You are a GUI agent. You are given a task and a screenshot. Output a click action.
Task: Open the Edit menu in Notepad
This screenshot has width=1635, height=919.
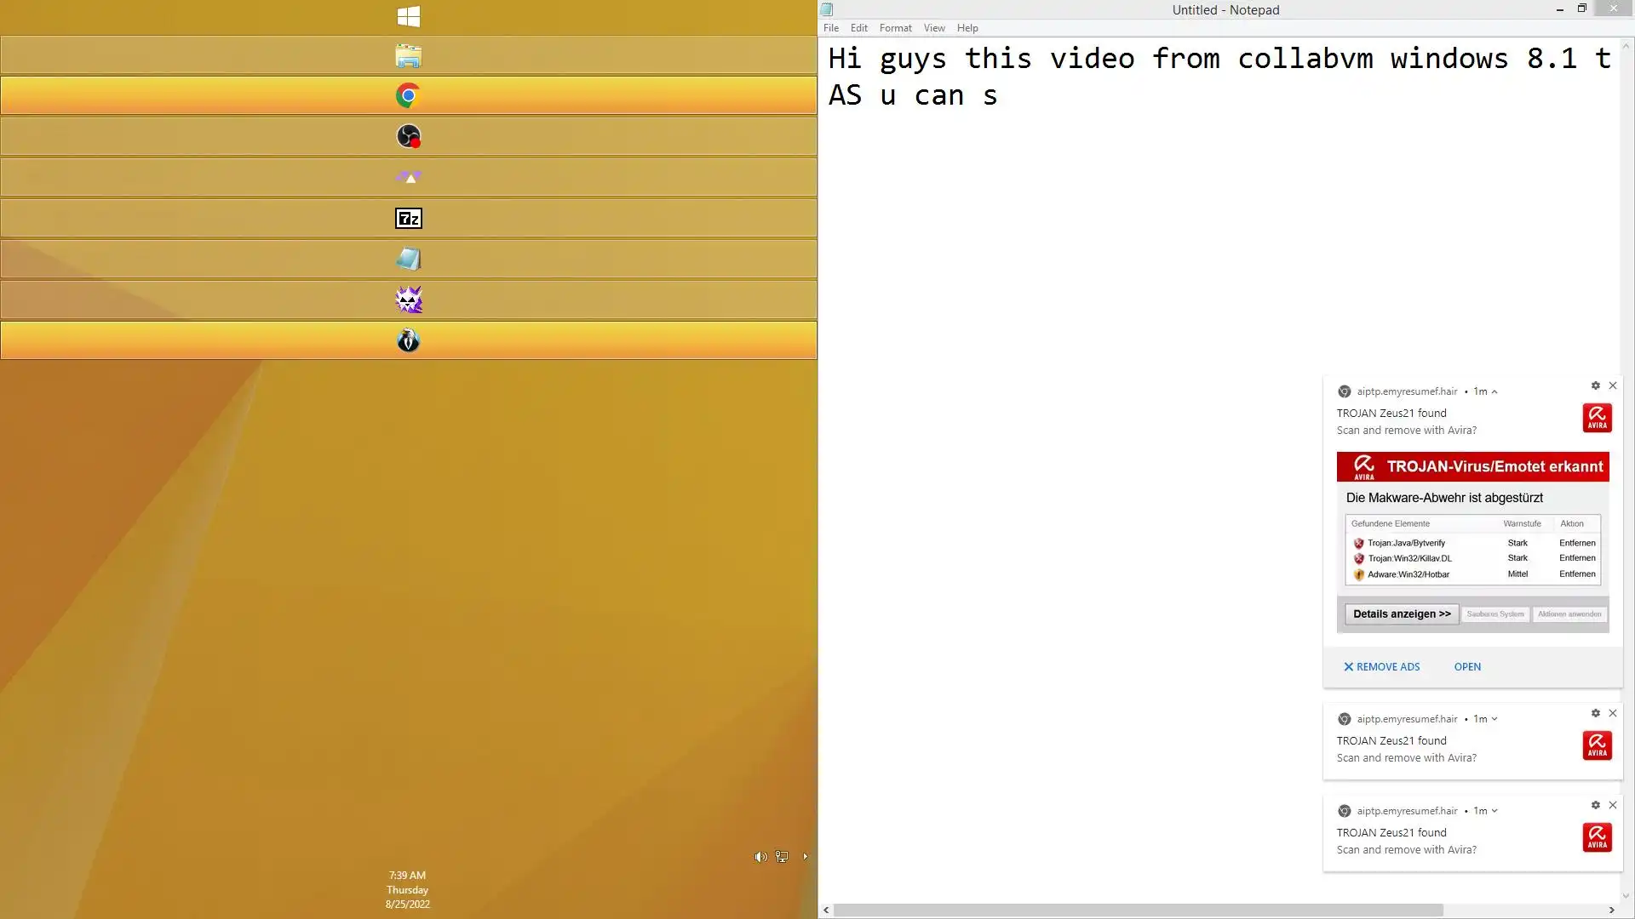pos(858,28)
